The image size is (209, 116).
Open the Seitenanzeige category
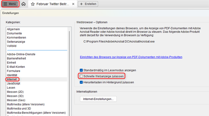pos(16,42)
